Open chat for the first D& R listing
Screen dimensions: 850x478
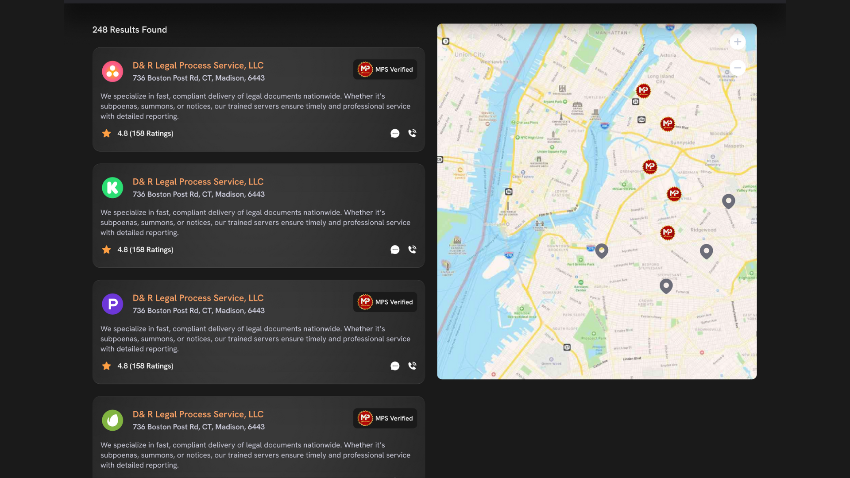click(x=395, y=133)
